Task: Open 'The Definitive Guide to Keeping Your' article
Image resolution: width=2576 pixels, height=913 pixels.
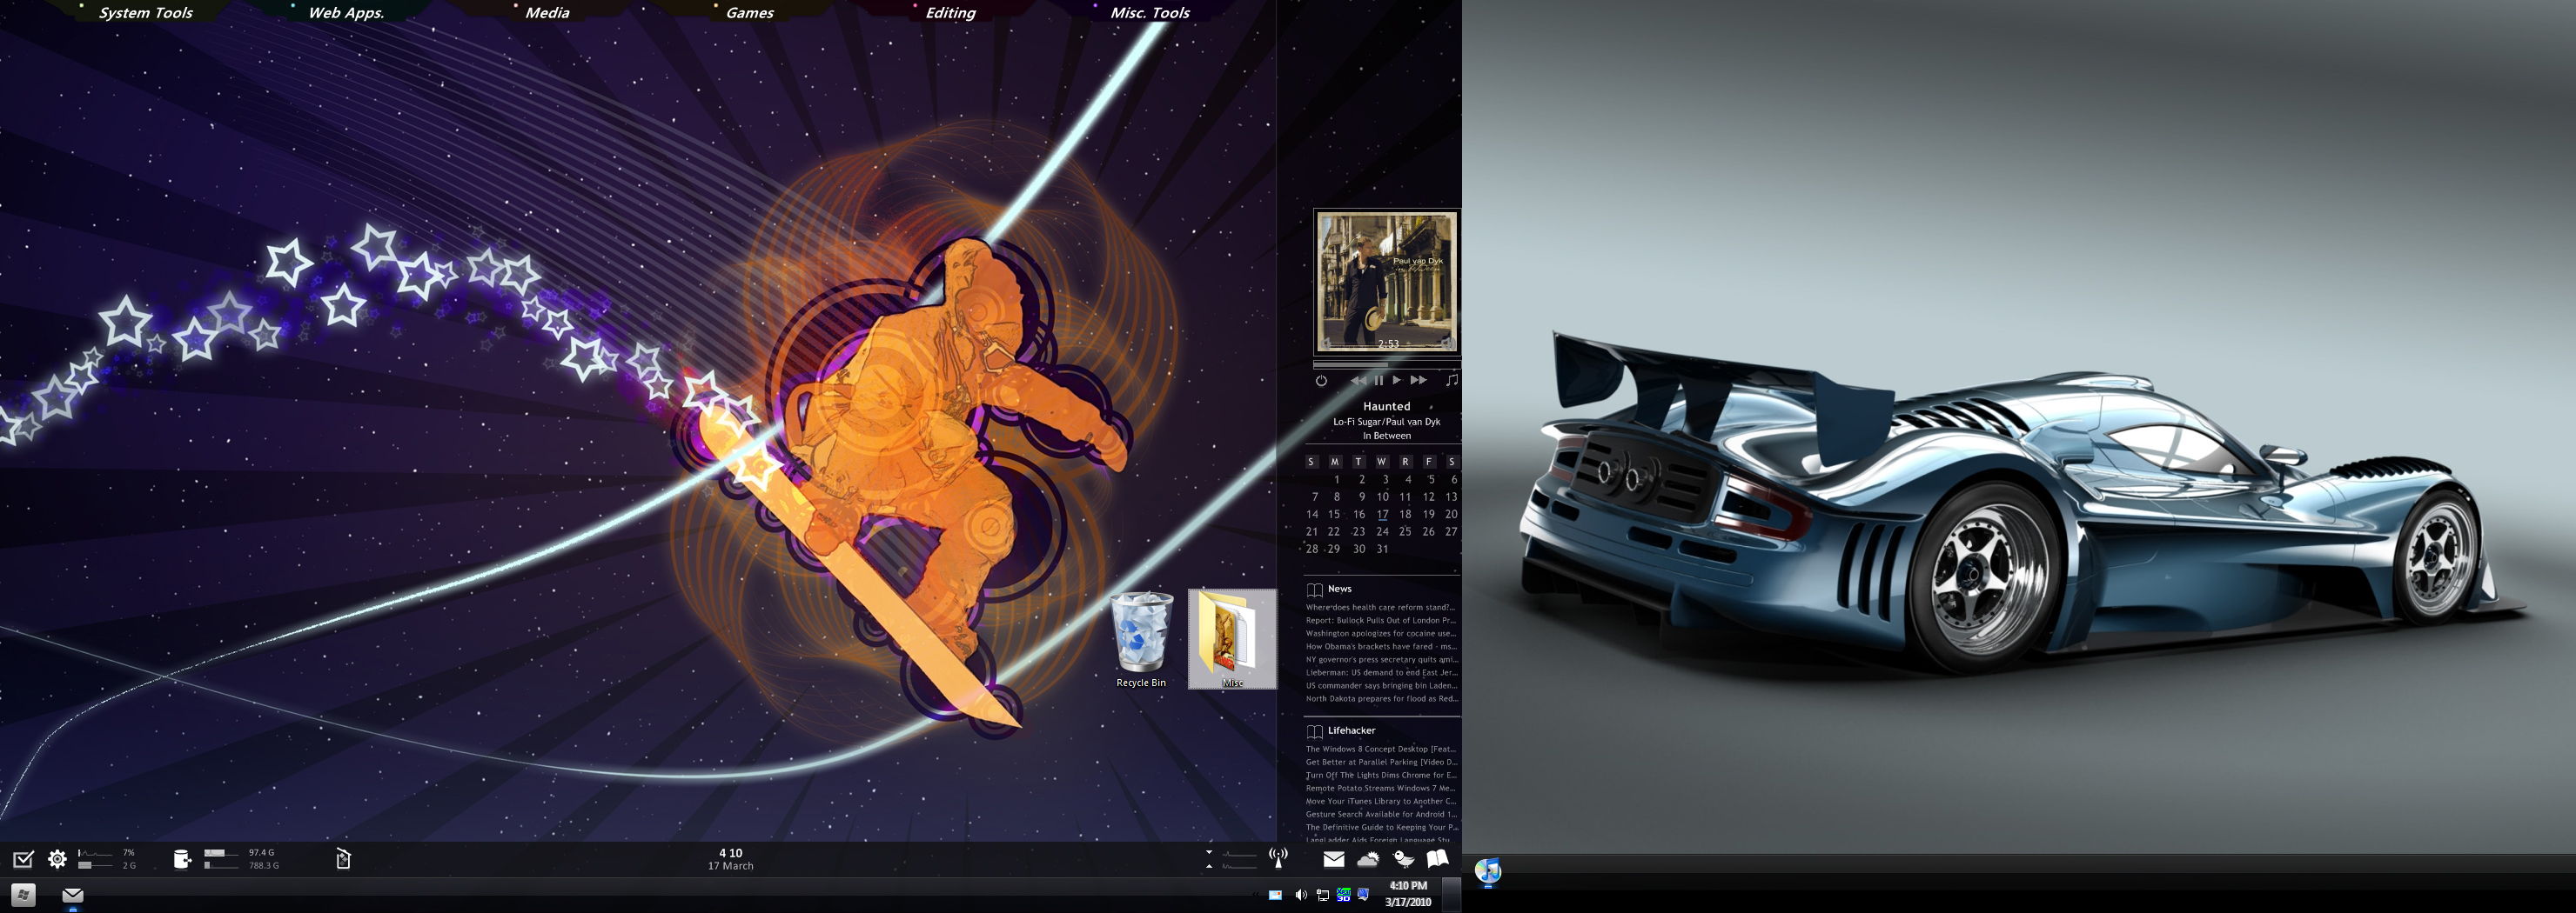Action: [x=1380, y=827]
